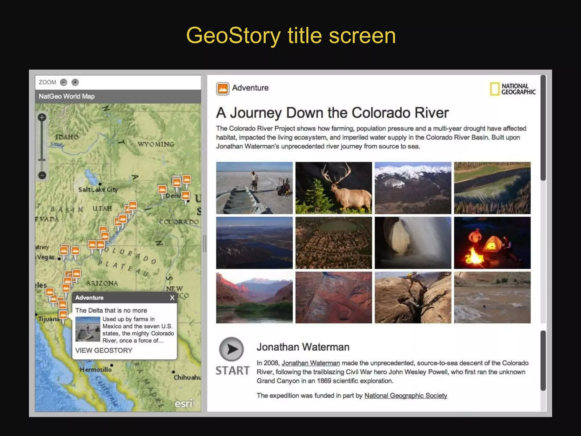Open the snowy mountain range photo
The image size is (581, 436).
click(x=413, y=188)
